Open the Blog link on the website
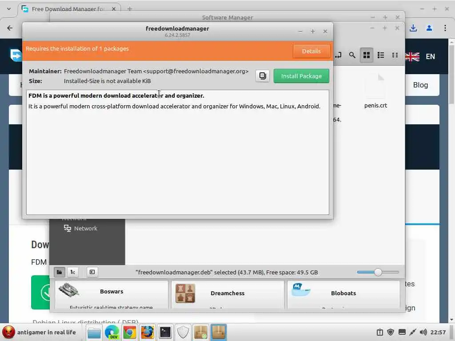The image size is (455, 341). [420, 85]
